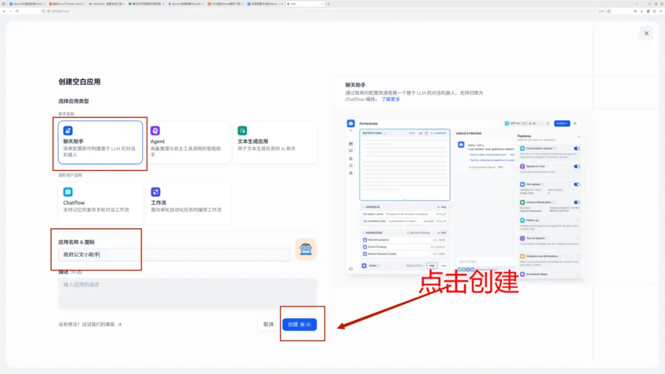Viewport: 665px width, 374px height.
Task: Open the 了解更多 link
Action: pyautogui.click(x=390, y=99)
